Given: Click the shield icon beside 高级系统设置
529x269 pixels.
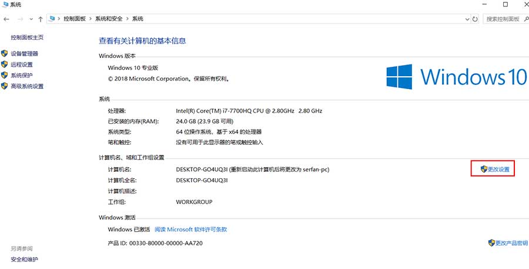Looking at the screenshot, I should [x=4, y=86].
